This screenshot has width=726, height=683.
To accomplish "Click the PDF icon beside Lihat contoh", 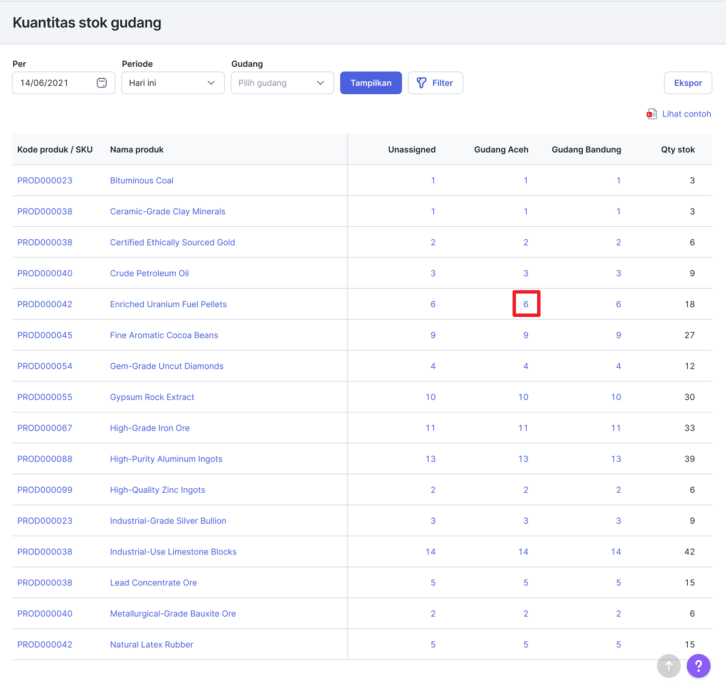I will coord(652,114).
